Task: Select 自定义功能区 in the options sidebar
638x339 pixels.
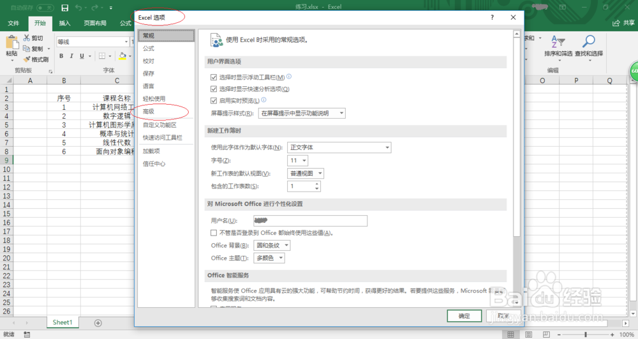Action: [166, 125]
